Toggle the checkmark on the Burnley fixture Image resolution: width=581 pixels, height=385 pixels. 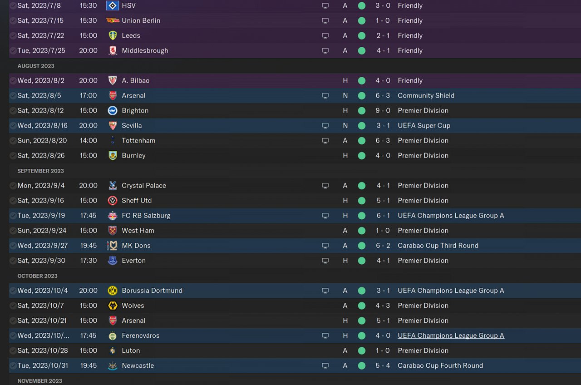pos(13,156)
